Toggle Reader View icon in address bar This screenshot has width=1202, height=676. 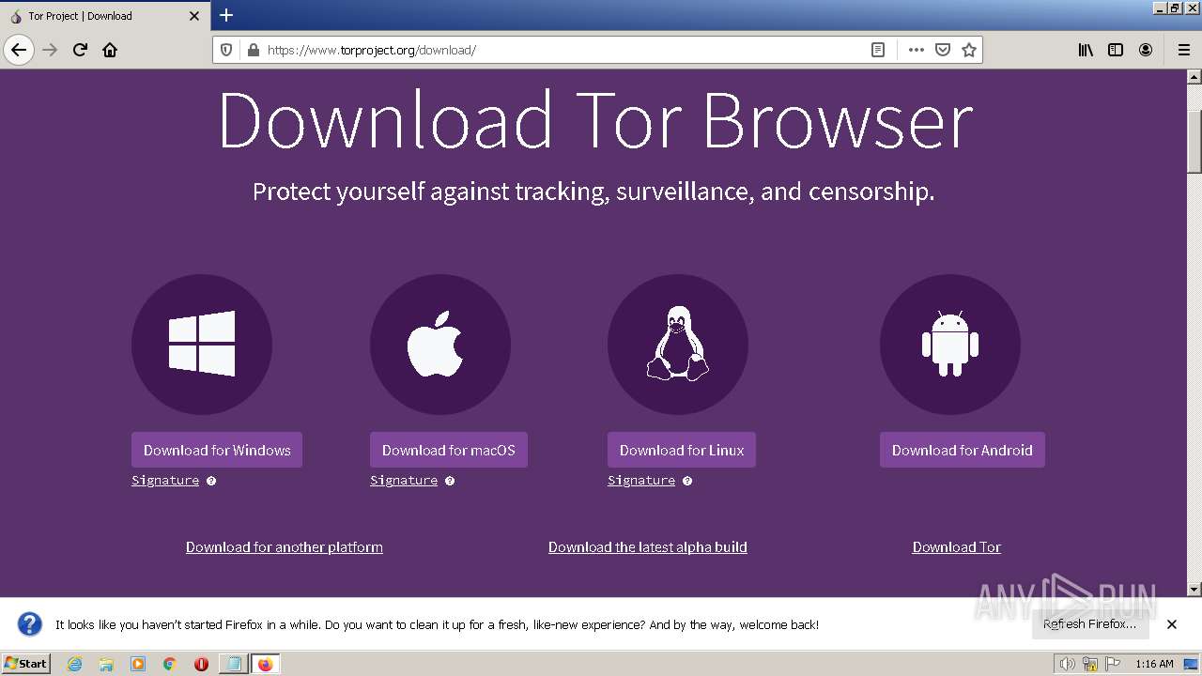878,50
